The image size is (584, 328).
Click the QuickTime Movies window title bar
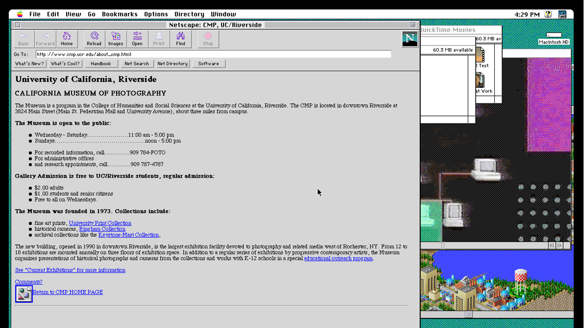[461, 30]
